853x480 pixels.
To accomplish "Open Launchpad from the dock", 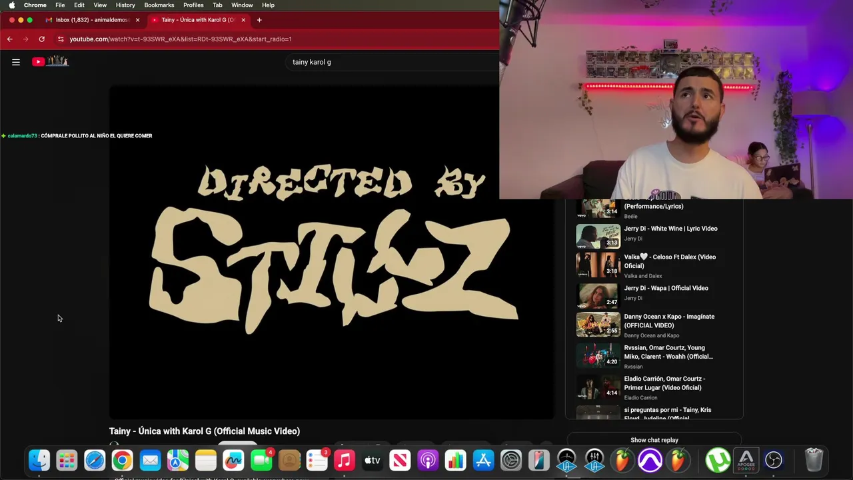I will click(x=67, y=460).
